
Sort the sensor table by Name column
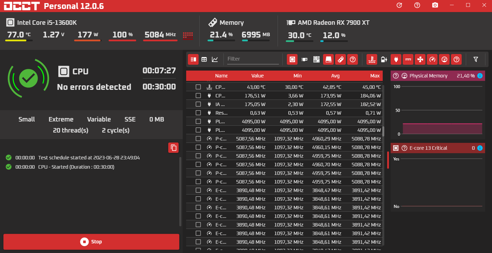221,76
